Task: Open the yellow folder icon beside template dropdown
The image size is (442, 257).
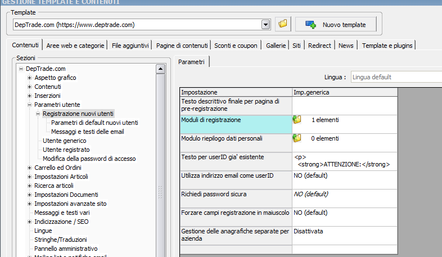Action: click(x=283, y=24)
